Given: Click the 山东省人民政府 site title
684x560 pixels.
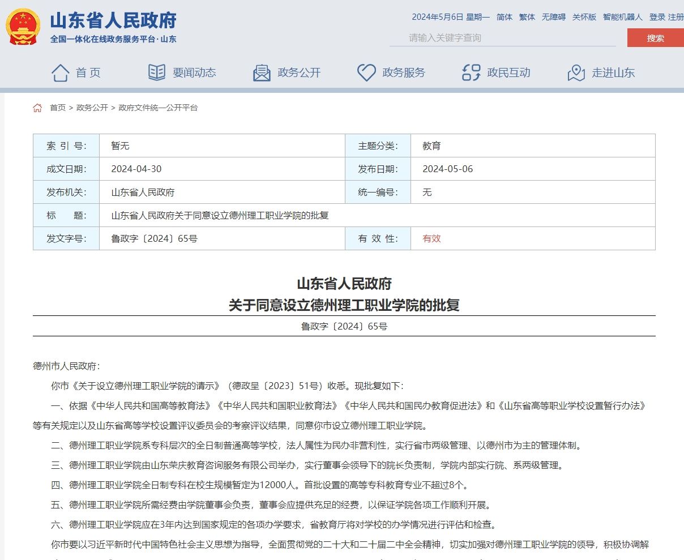Looking at the screenshot, I should [113, 20].
